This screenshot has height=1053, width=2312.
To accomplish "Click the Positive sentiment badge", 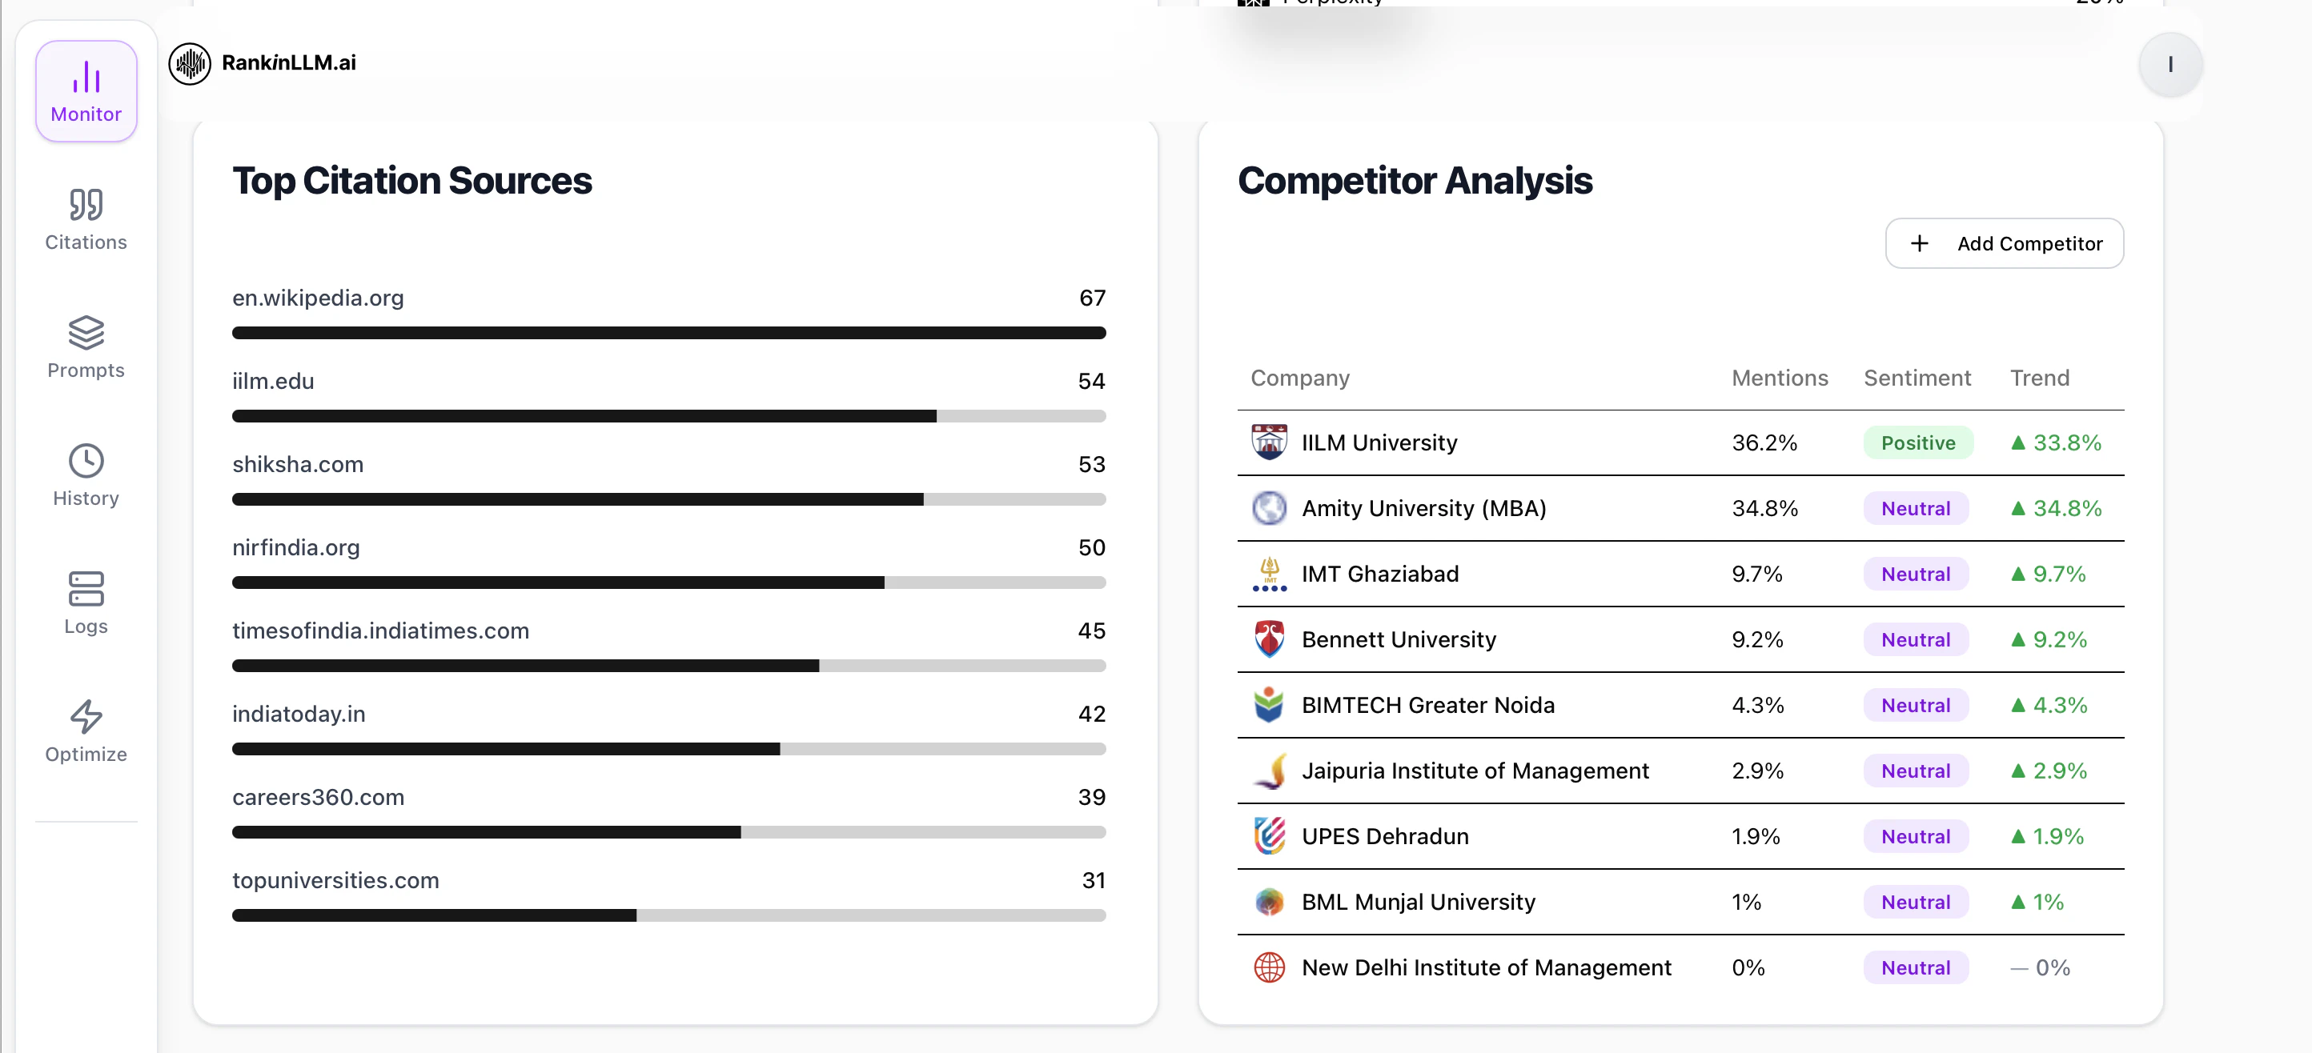I will coord(1917,443).
